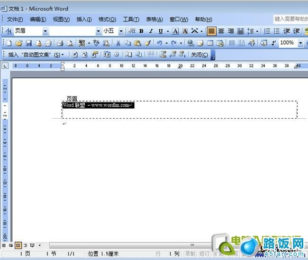Select justify alignment button
308x260 pixels.
click(211, 31)
